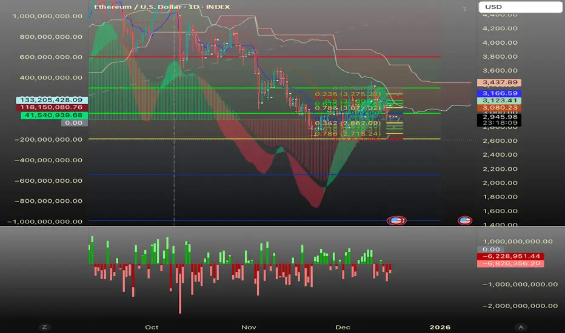565x333 pixels.
Task: Open the lone US flag event marker past 2026
Action: click(465, 220)
